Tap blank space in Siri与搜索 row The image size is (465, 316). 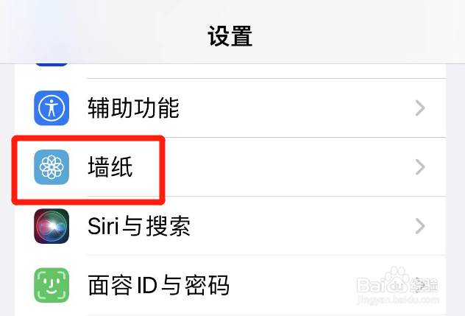(297, 226)
